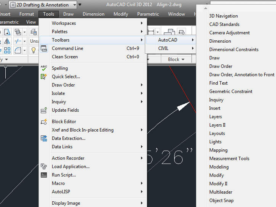Click the Quick Select icon
276x207 pixels.
coord(44,77)
